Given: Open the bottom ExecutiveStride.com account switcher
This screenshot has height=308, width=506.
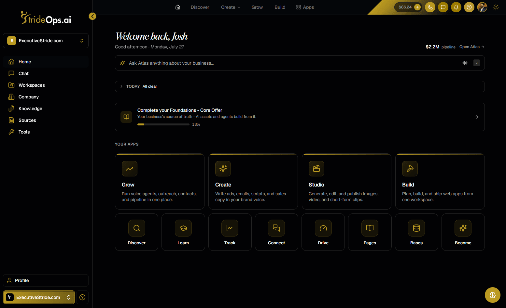Looking at the screenshot, I should click(x=39, y=297).
